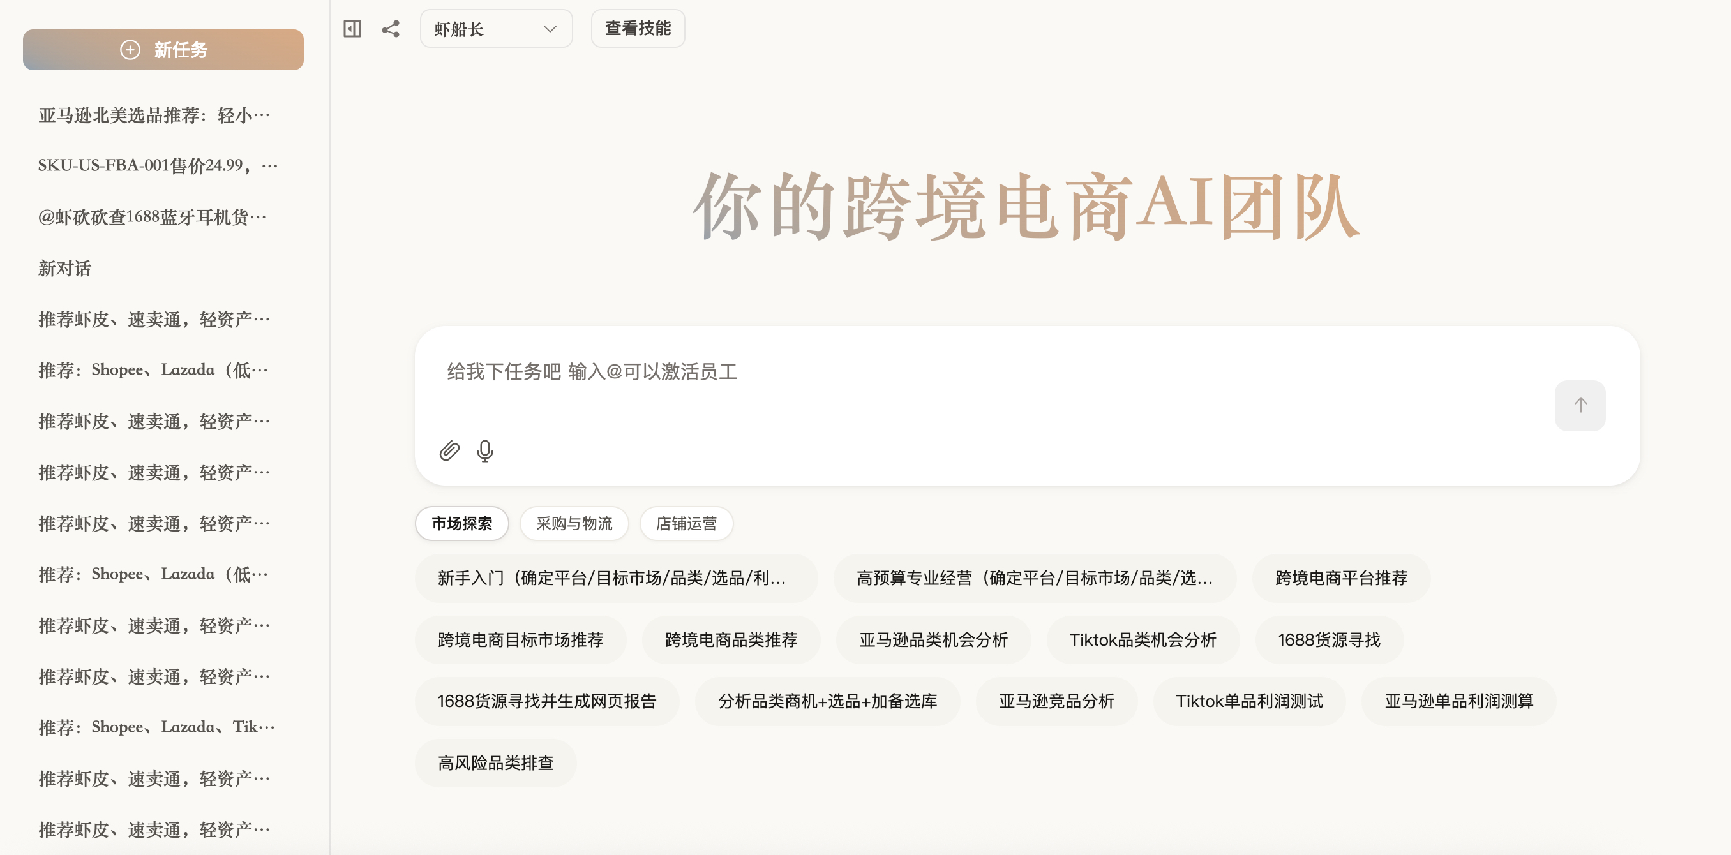Switch to the 采购与物流 tab
This screenshot has height=855, width=1731.
click(574, 524)
